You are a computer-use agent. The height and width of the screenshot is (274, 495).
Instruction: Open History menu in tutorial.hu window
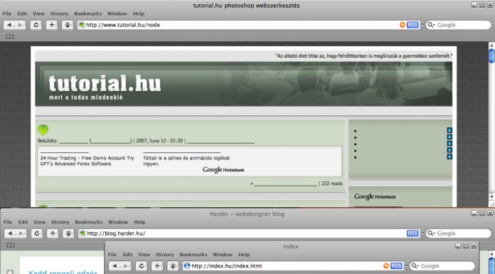click(x=59, y=14)
